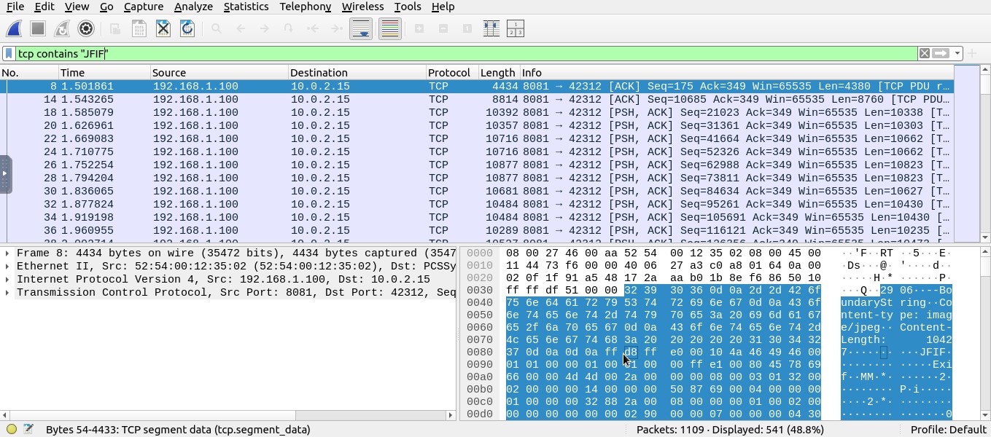Go to next packet arrow

coord(264,28)
